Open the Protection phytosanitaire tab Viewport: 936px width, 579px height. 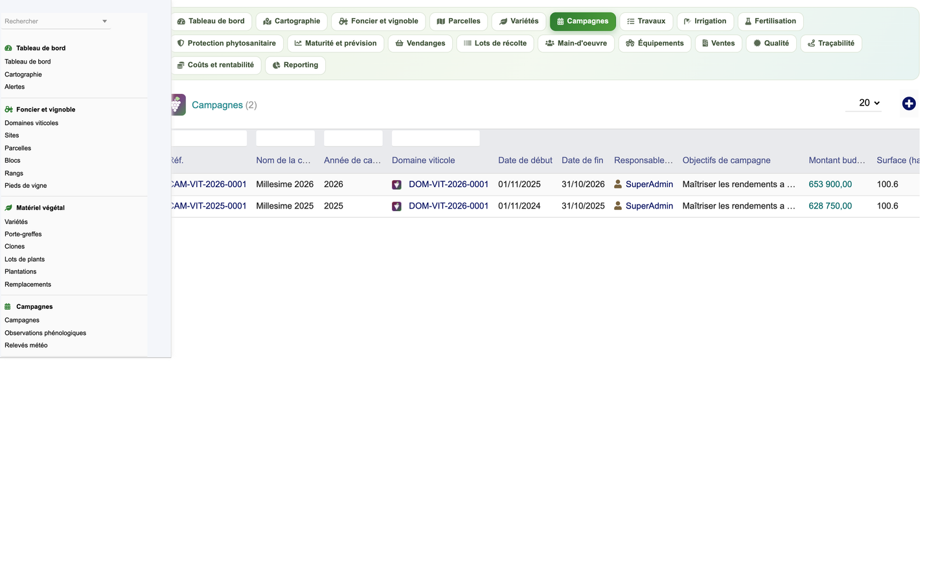(x=227, y=43)
